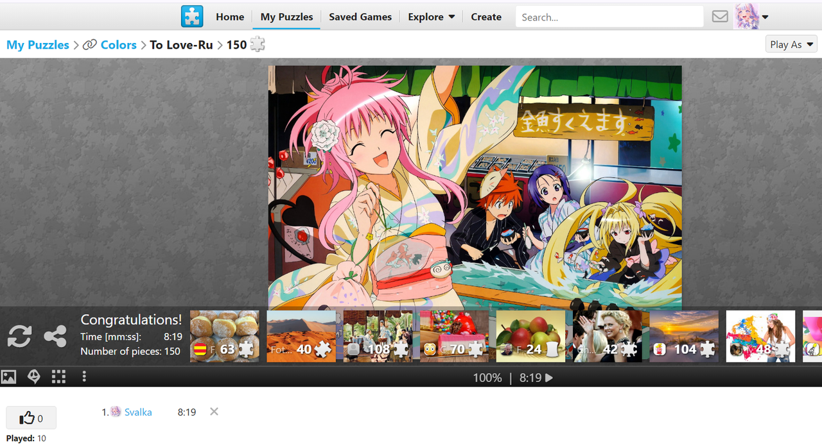Share the puzzle via share icon
This screenshot has height=447, width=822.
(x=55, y=336)
